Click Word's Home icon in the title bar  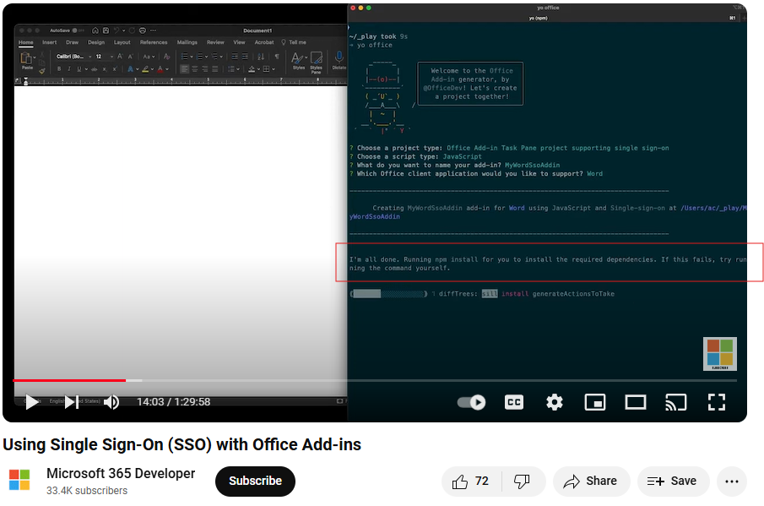coord(95,30)
